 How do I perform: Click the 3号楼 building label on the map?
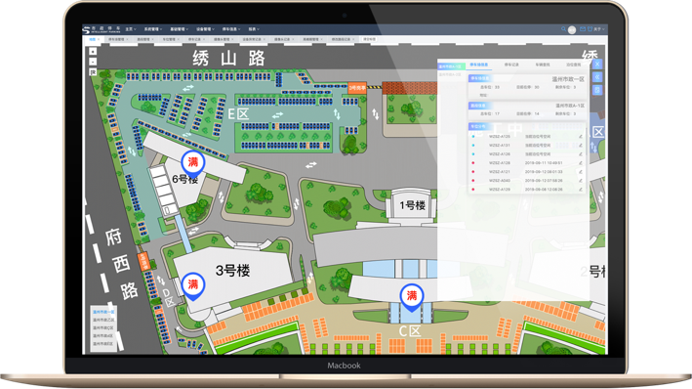232,271
